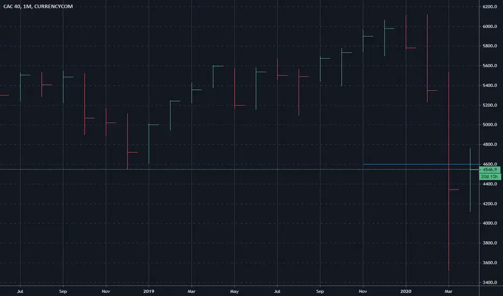Click the 20d 13h countdown tag
Viewport: 503px width, 296px height.
tap(490, 177)
